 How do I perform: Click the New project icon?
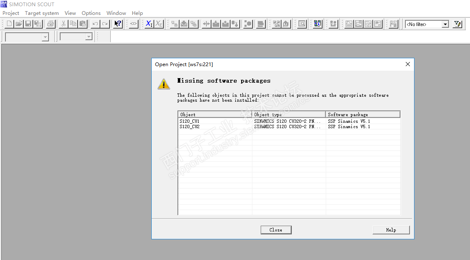coord(9,24)
